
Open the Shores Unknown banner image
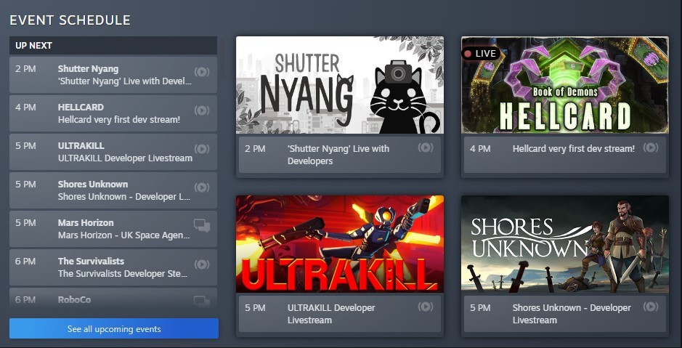(565, 244)
